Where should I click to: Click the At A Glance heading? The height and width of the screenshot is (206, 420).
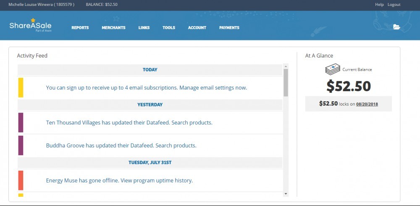click(319, 56)
